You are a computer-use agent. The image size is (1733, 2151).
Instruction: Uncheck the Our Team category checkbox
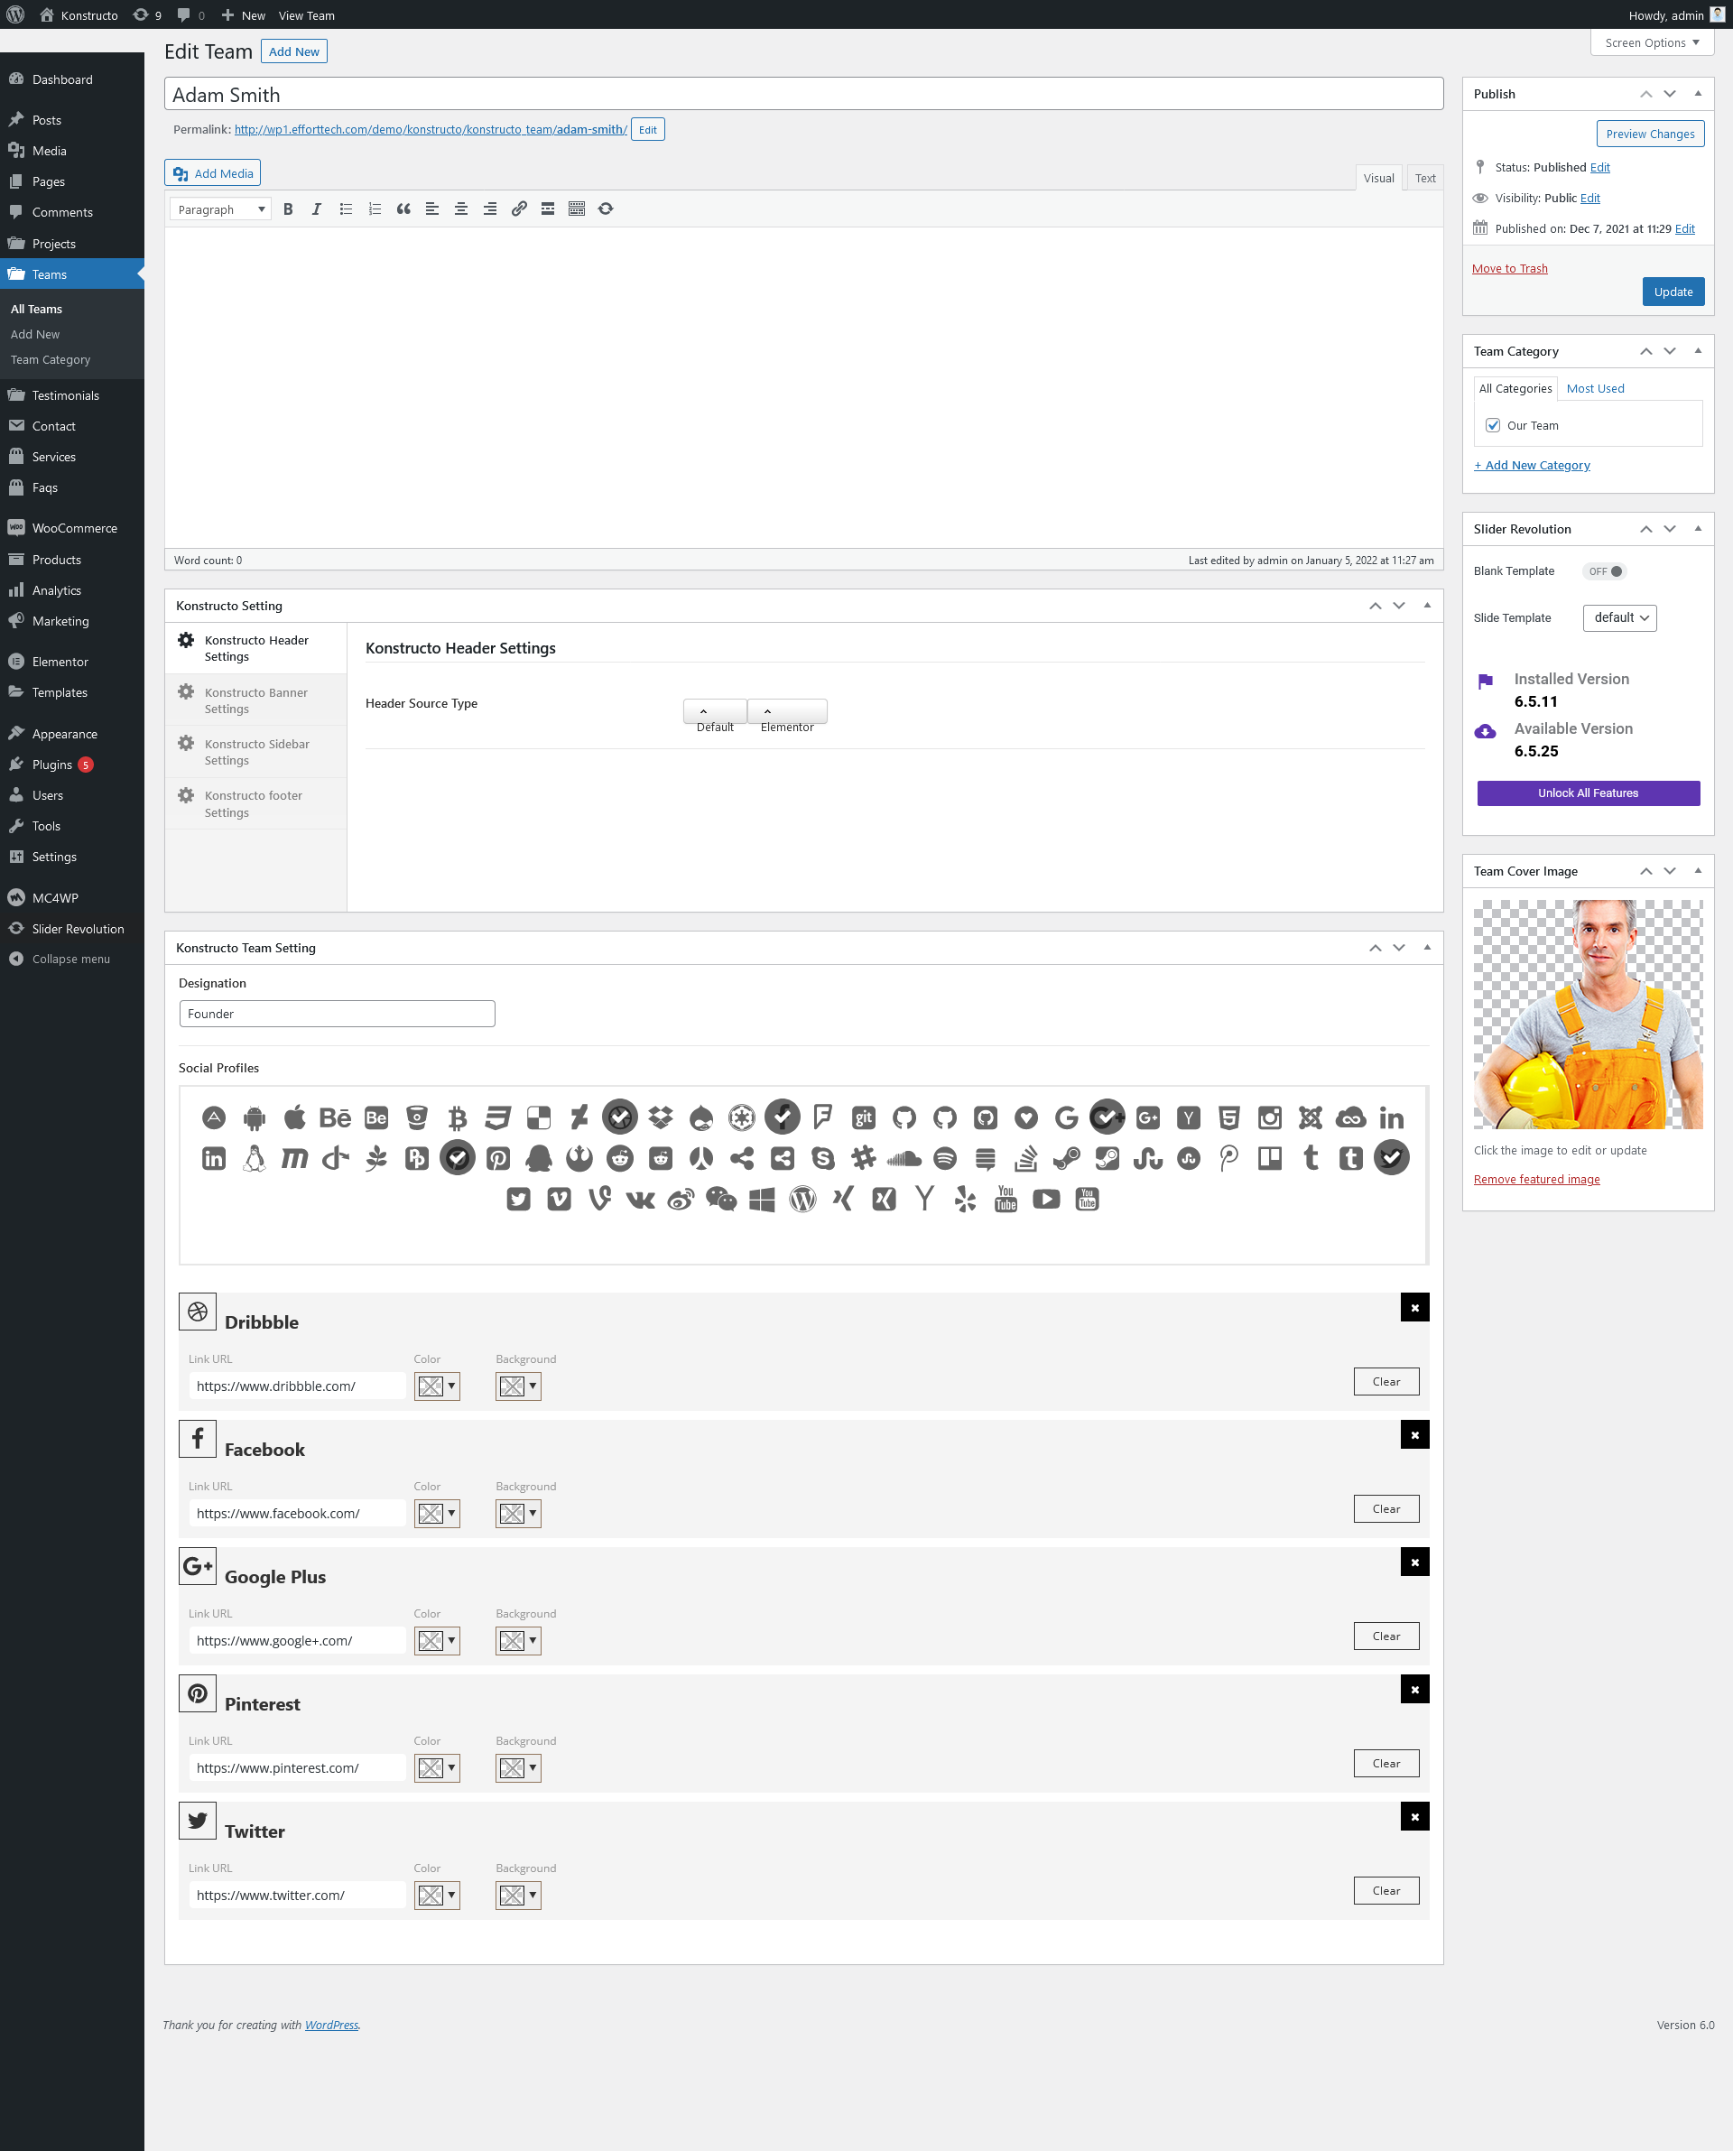(1492, 425)
